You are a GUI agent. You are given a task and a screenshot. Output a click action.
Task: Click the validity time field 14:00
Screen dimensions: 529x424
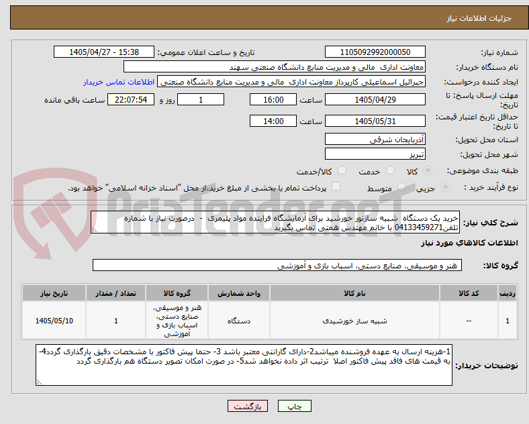273,121
